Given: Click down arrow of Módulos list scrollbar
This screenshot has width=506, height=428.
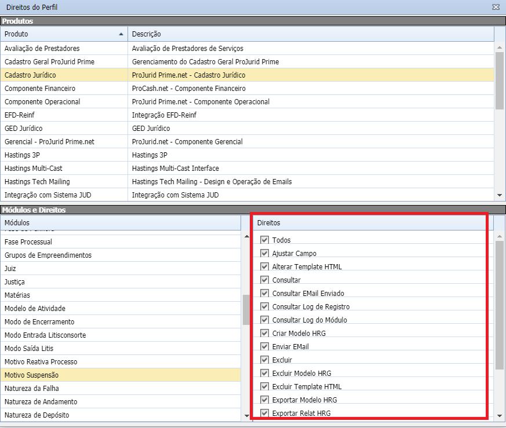Looking at the screenshot, I should (247, 416).
